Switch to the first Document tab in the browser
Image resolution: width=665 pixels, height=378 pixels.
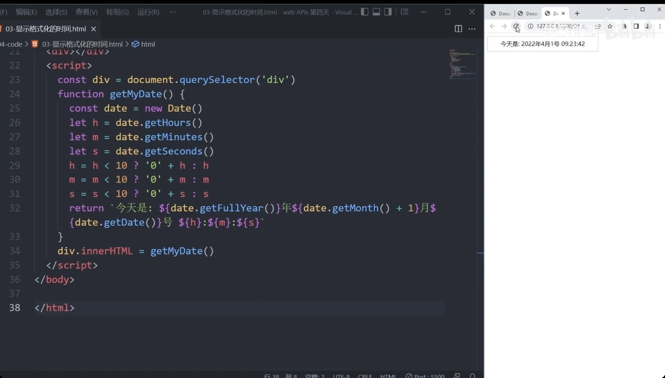[x=500, y=14]
